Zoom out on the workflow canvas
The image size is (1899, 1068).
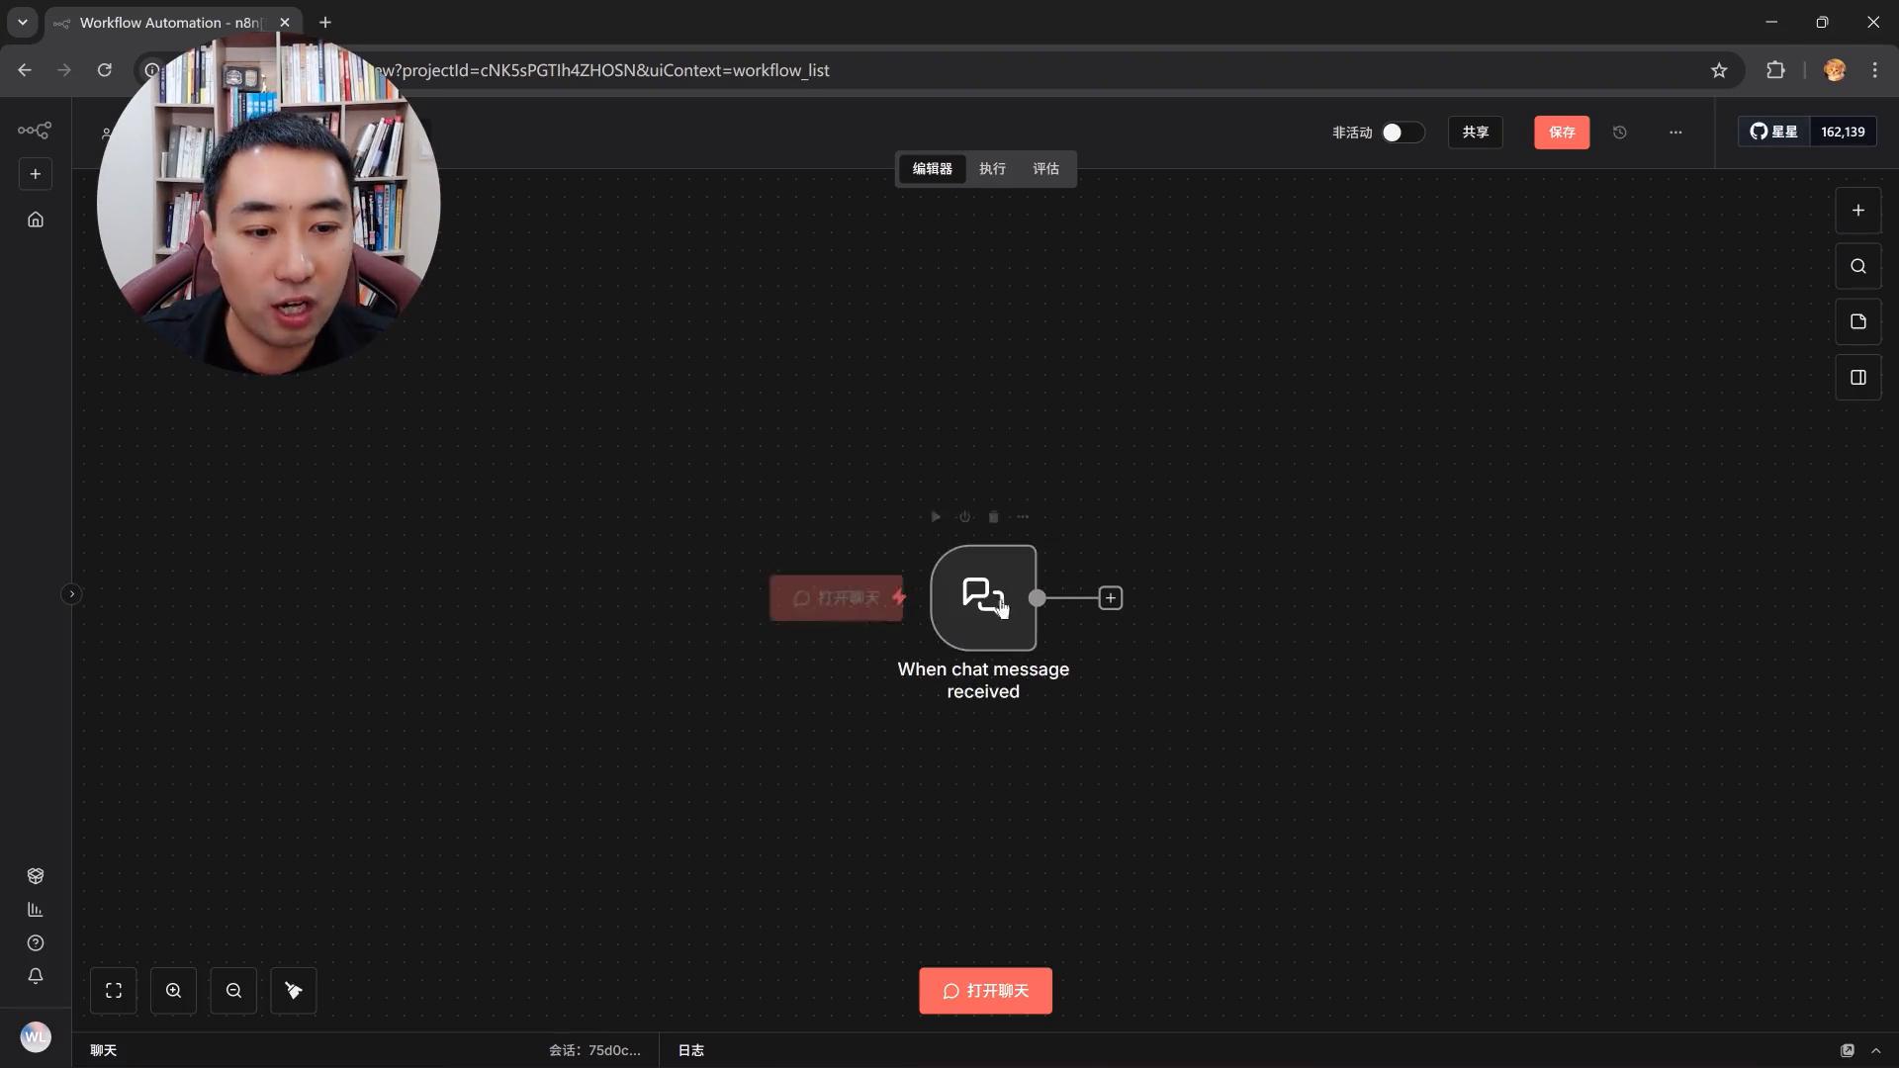233,990
